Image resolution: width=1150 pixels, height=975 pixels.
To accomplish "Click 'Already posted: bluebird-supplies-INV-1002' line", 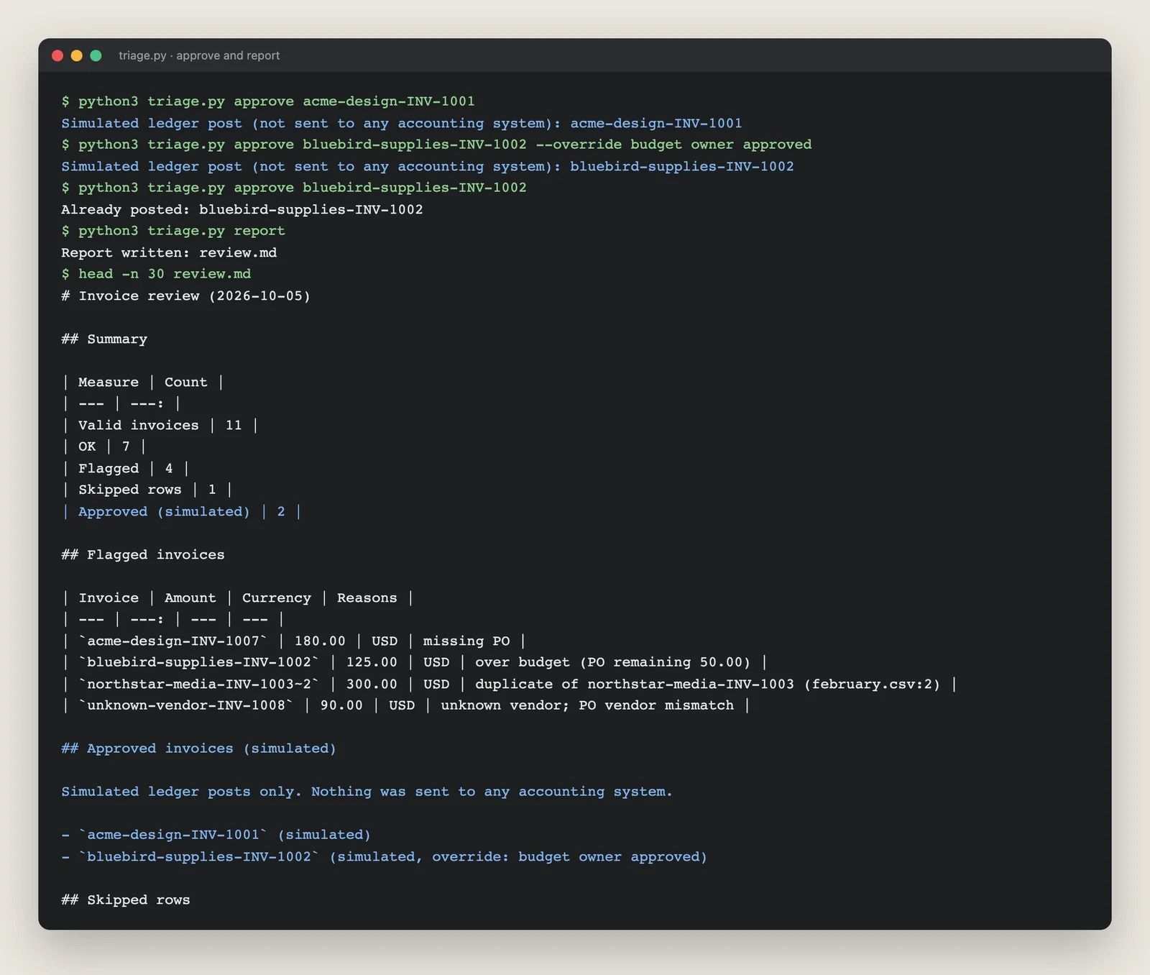I will click(242, 209).
